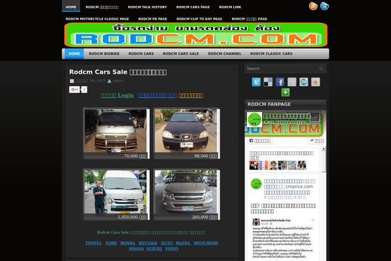Click the search magnifier icon
Screen dimensions: 391x261
coord(321,69)
